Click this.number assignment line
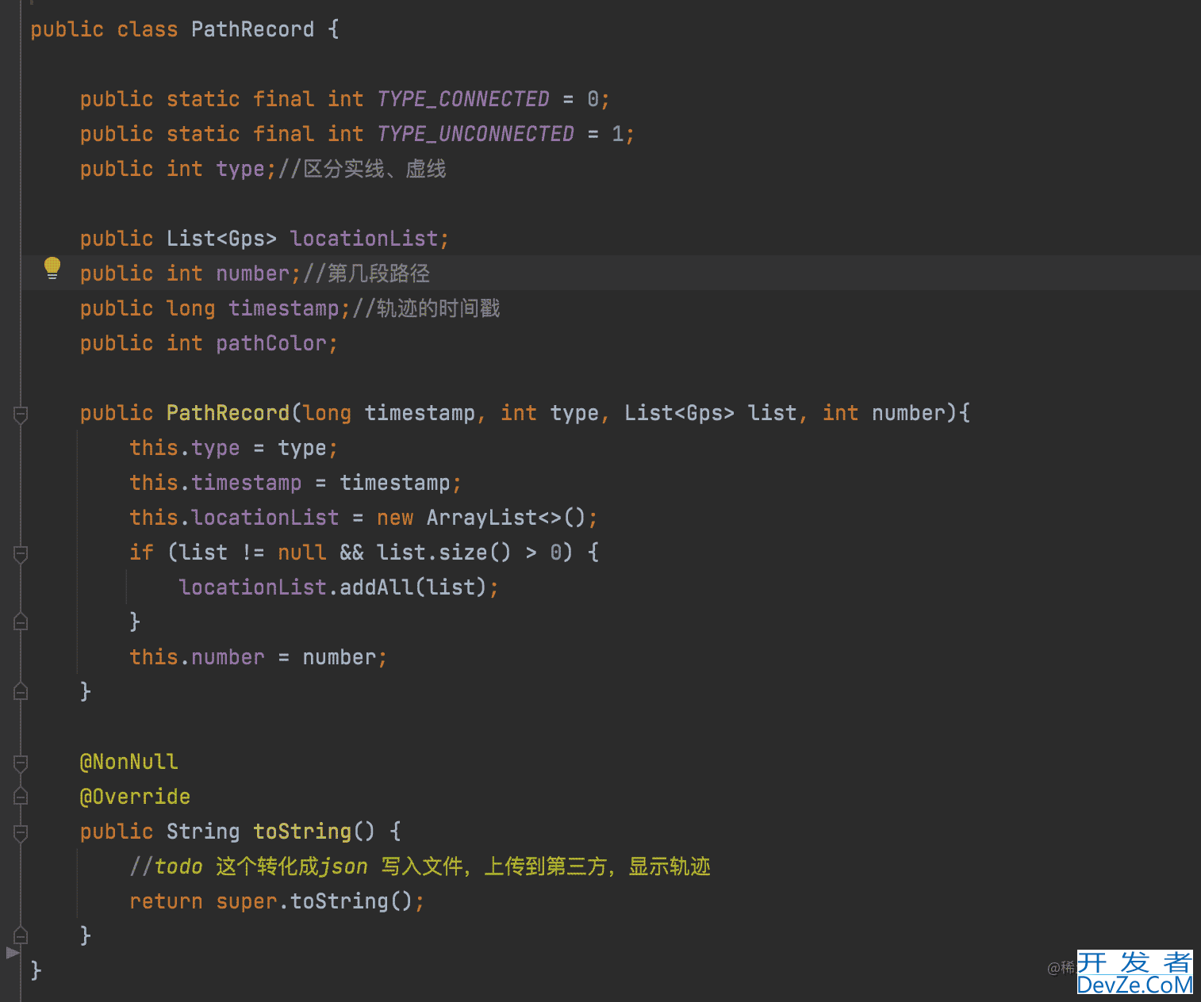Viewport: 1201px width, 1002px height. (x=258, y=657)
